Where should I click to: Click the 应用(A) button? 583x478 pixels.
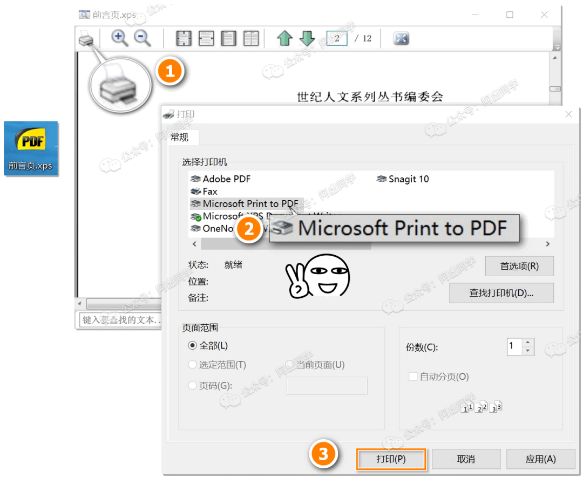[x=540, y=459]
